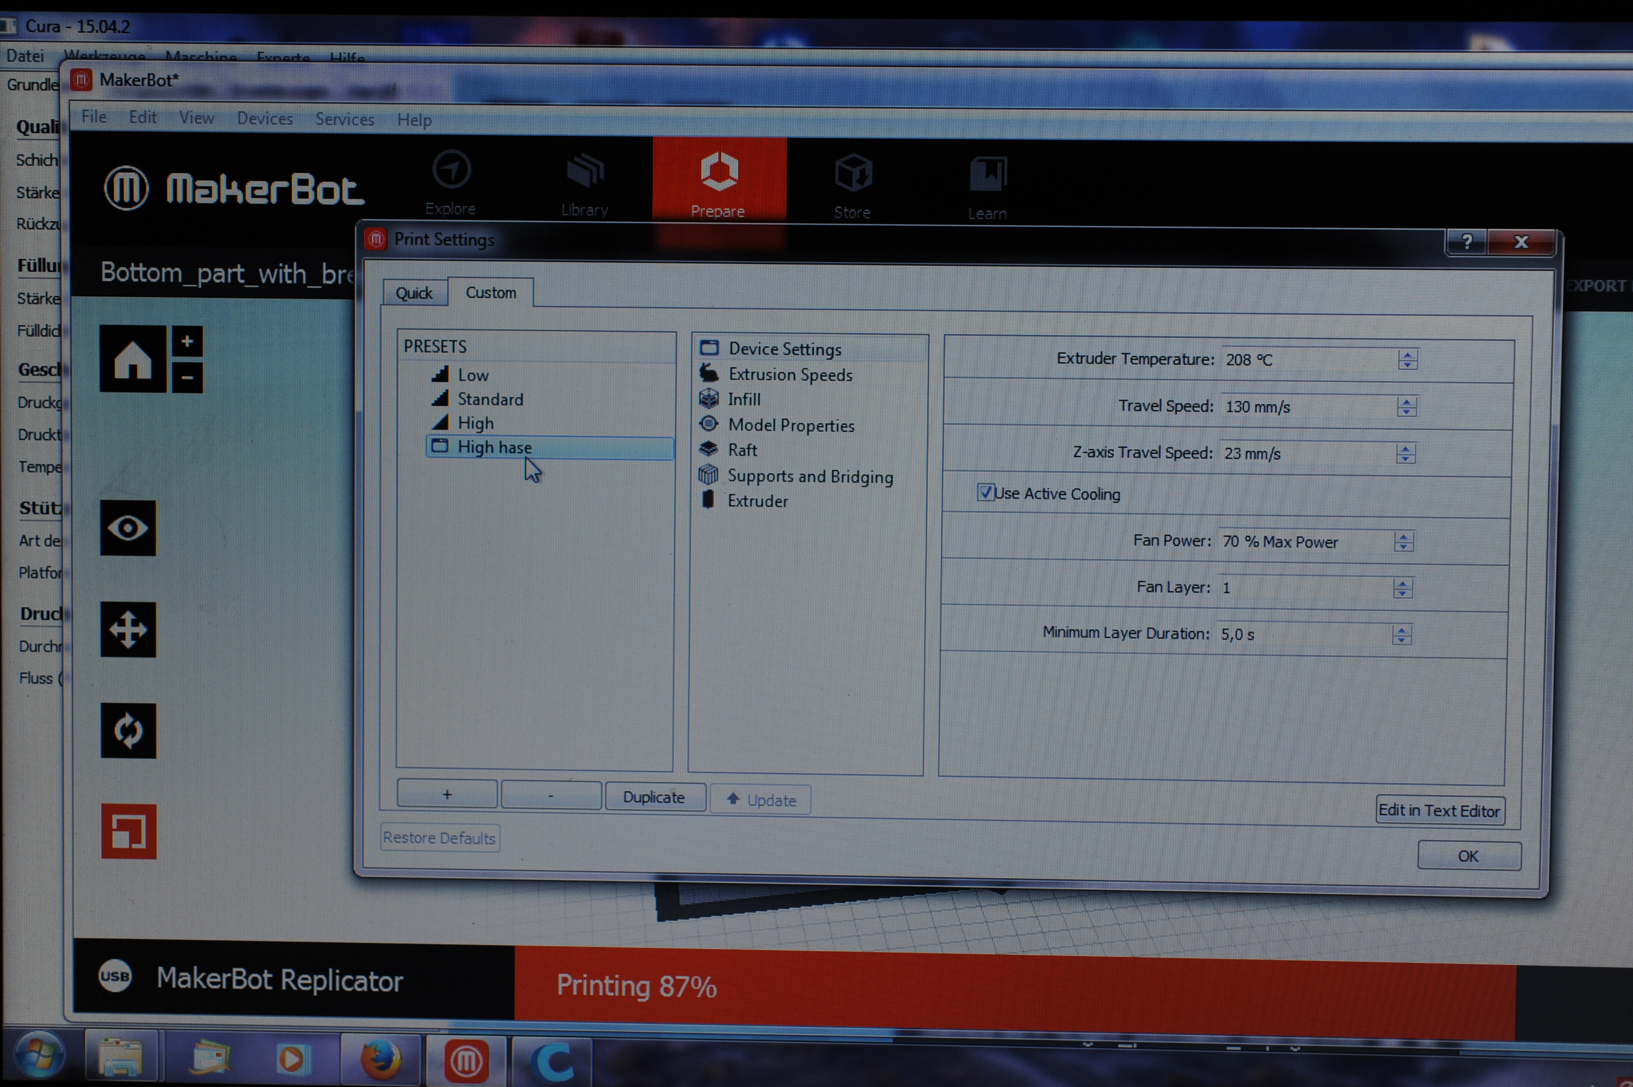Click Edit in Text Editor button
Screen dimensions: 1633x1087
tap(1440, 811)
